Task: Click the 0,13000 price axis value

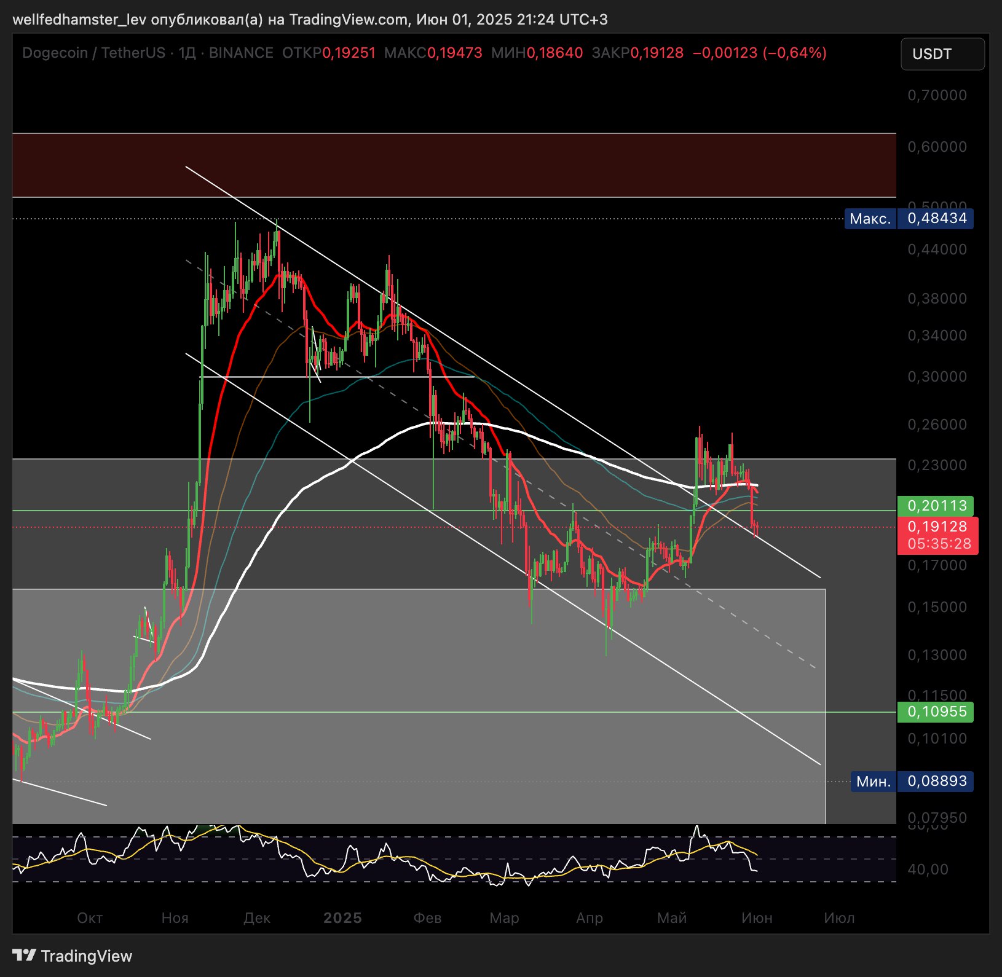Action: coord(937,655)
